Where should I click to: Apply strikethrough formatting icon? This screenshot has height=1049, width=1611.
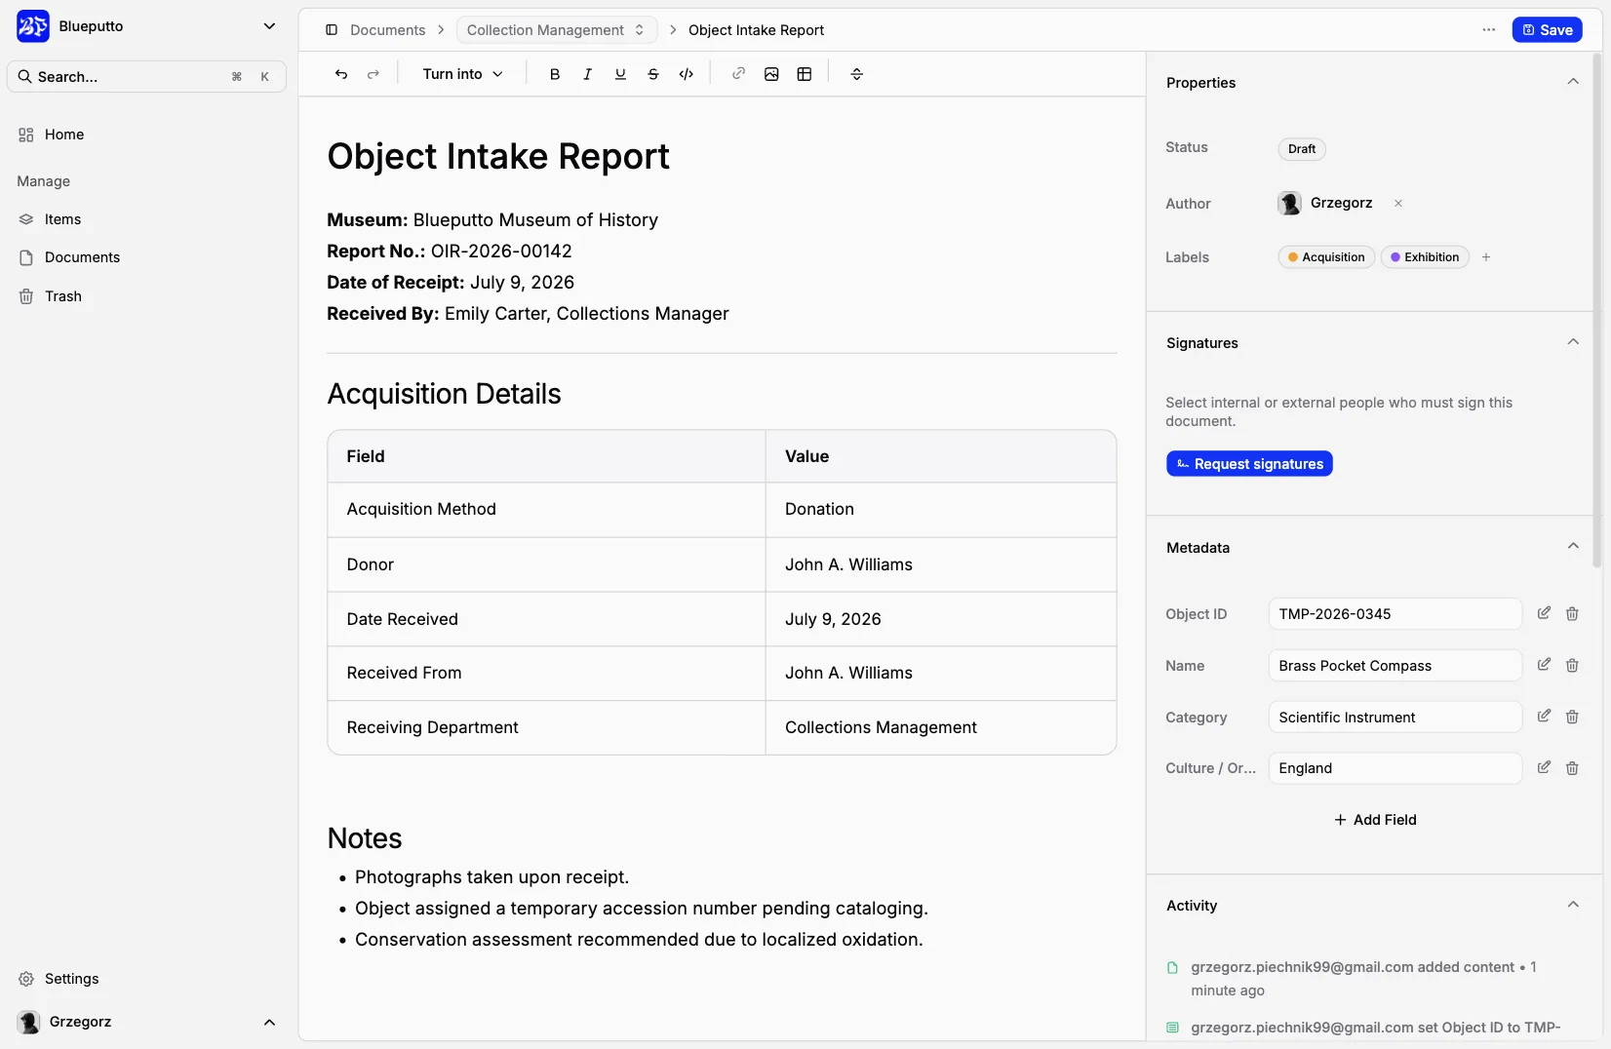(653, 74)
